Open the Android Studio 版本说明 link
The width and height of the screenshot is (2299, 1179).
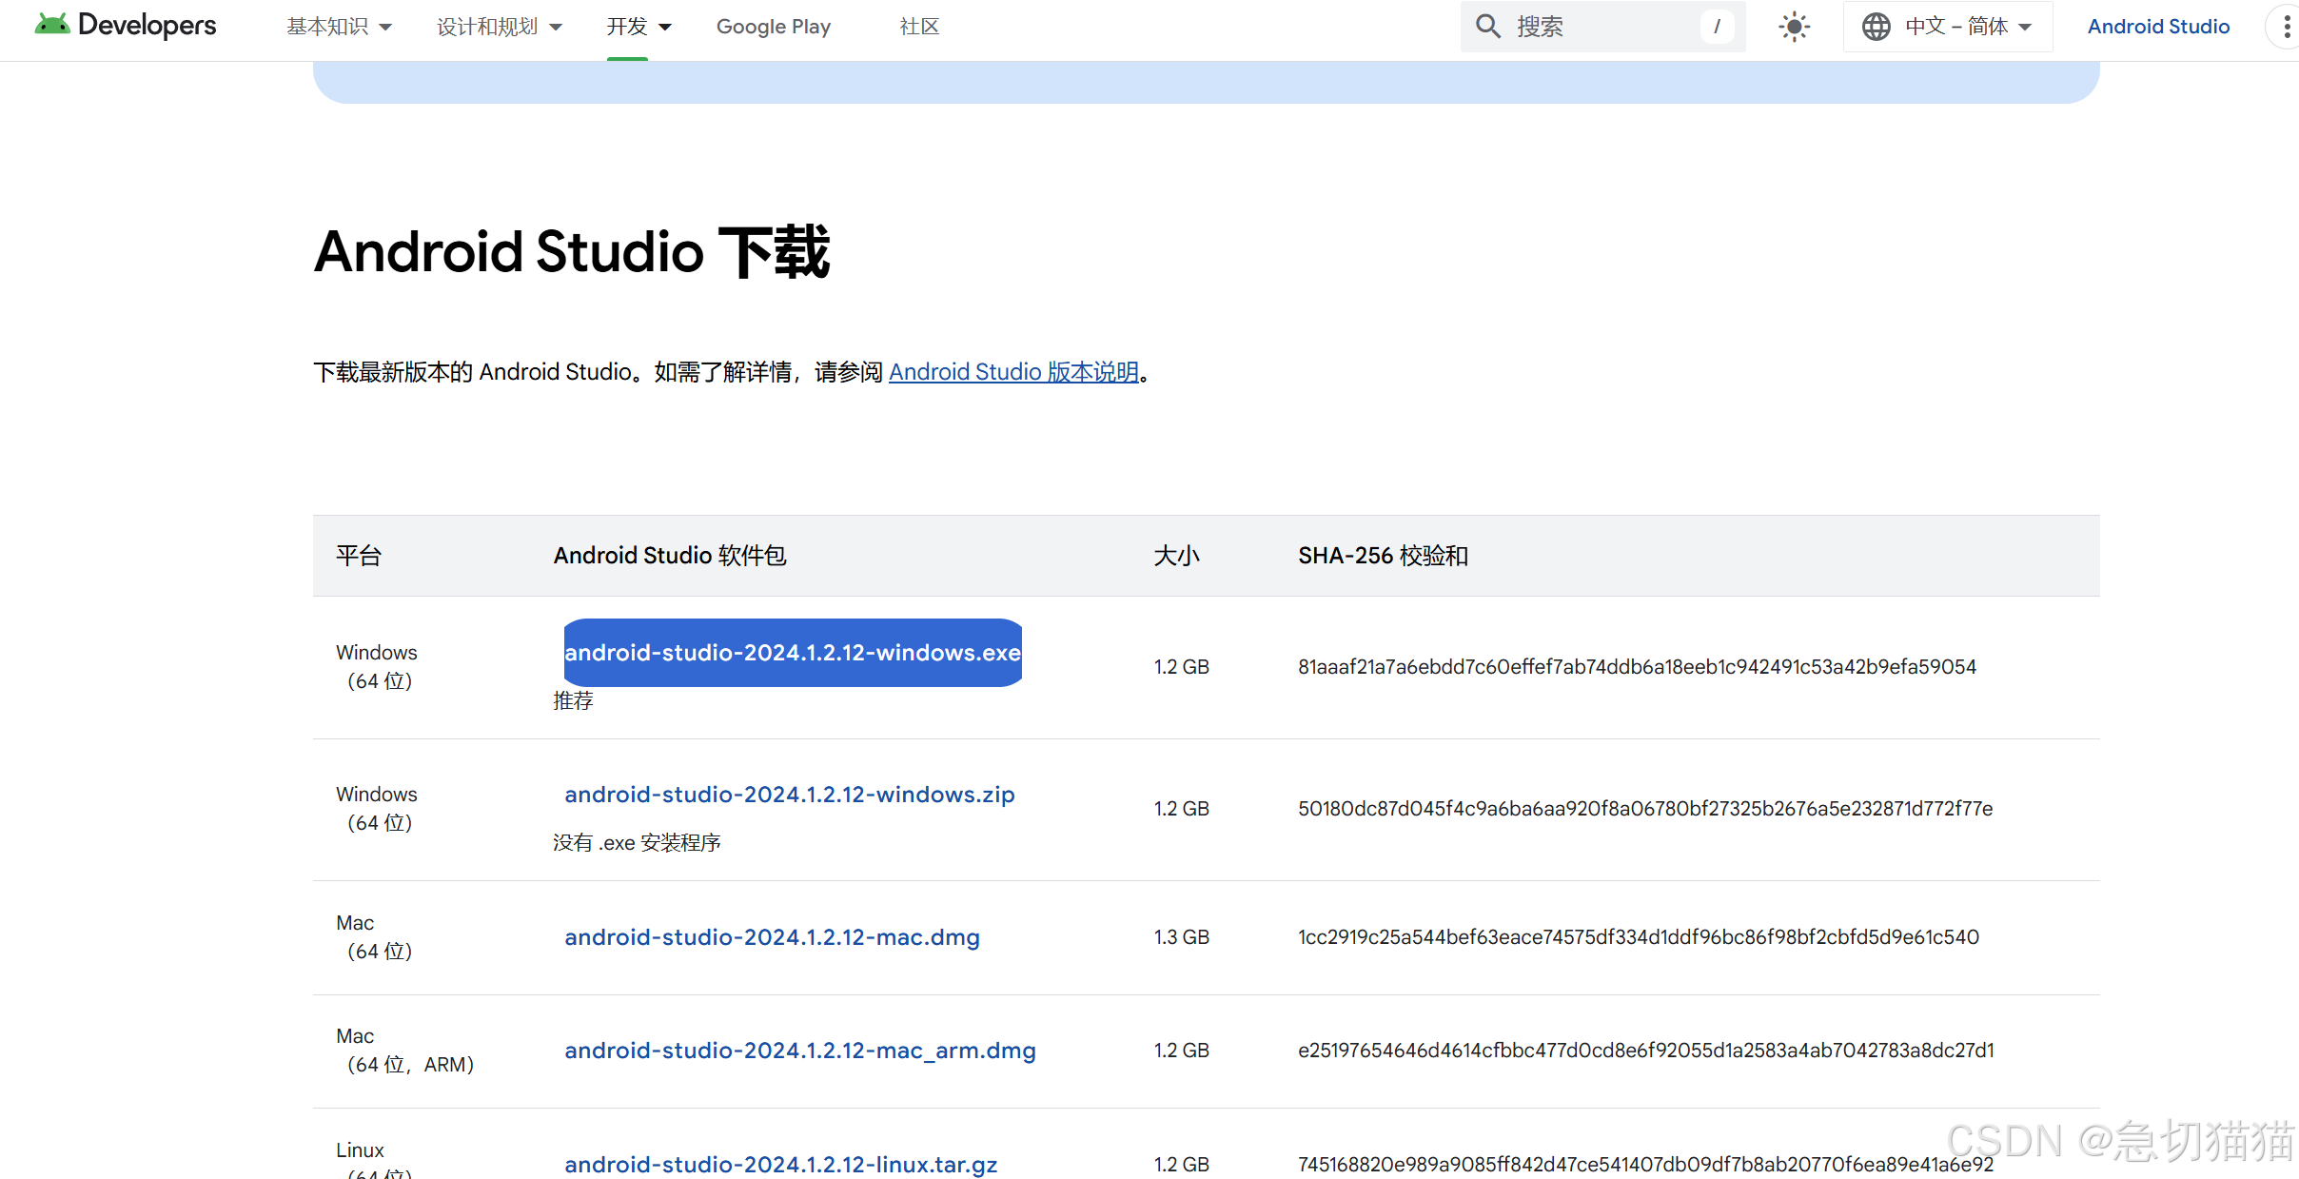1013,372
